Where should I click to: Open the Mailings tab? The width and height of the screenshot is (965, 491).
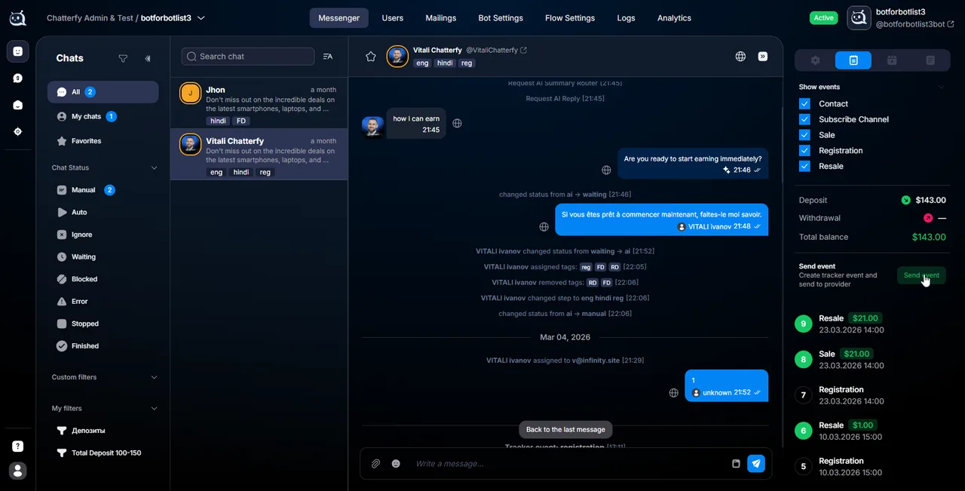click(440, 18)
